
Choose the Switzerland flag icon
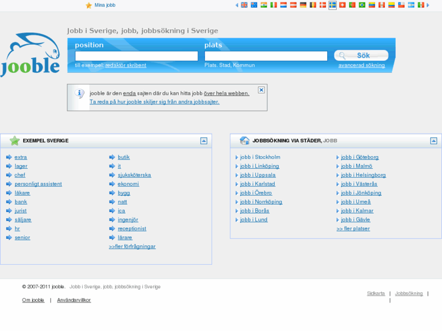(342, 5)
